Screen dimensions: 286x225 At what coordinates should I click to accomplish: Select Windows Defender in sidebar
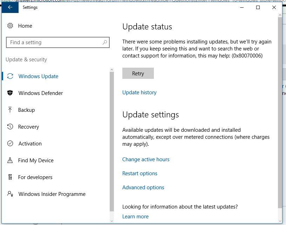tap(41, 93)
